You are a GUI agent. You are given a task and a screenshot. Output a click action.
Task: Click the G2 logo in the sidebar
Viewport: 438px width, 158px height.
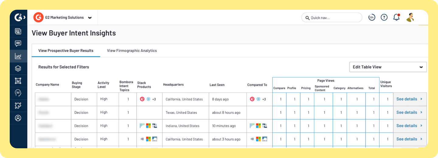(18, 18)
